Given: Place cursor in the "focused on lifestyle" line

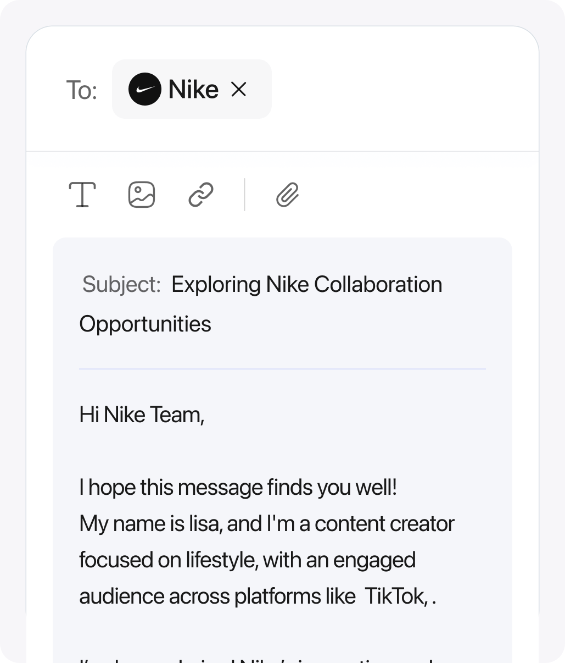Looking at the screenshot, I should [x=248, y=560].
